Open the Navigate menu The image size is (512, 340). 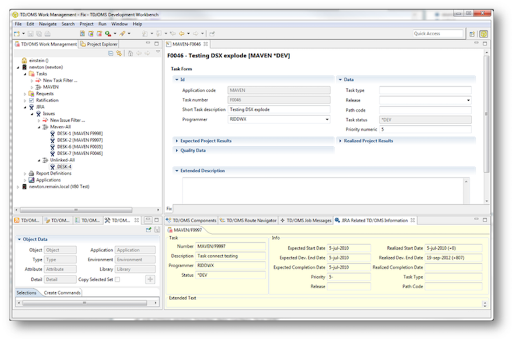coord(48,24)
